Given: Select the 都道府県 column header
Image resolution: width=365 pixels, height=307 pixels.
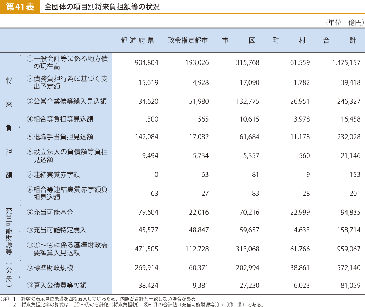Looking at the screenshot, I should coord(137,40).
